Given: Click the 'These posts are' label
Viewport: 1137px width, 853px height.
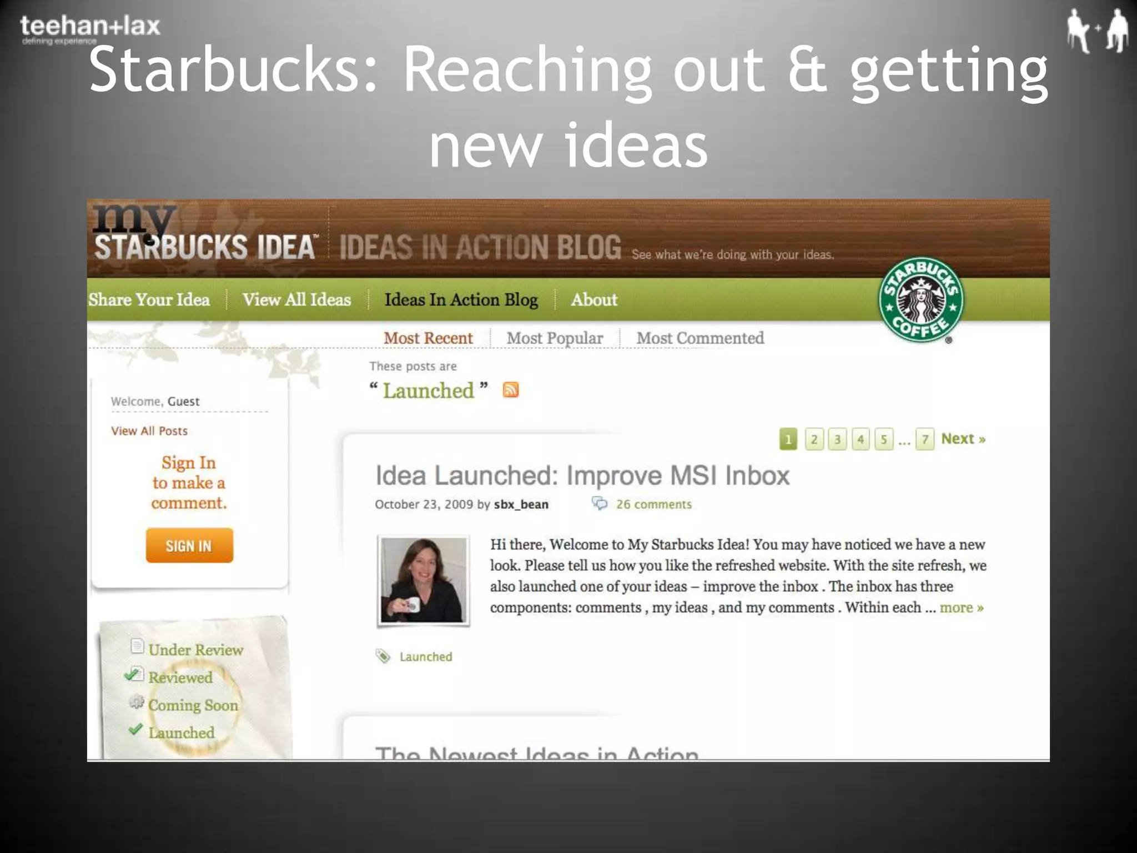Looking at the screenshot, I should (x=413, y=367).
